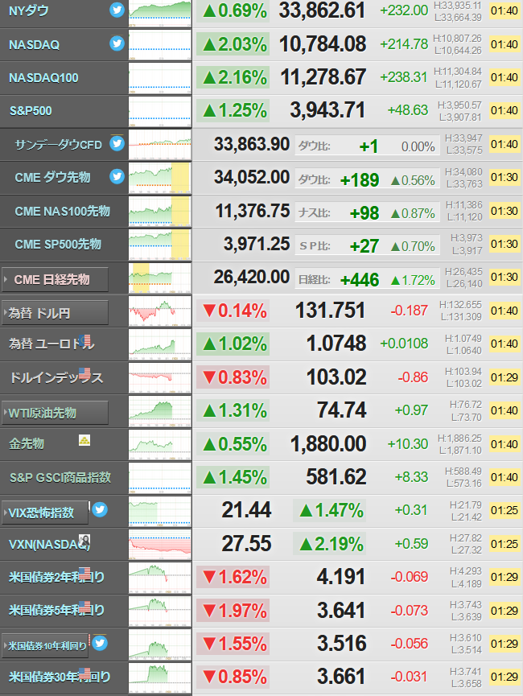The height and width of the screenshot is (696, 523).
Task: Click the Twitter icon beside NYダウ
Action: pyautogui.click(x=117, y=10)
